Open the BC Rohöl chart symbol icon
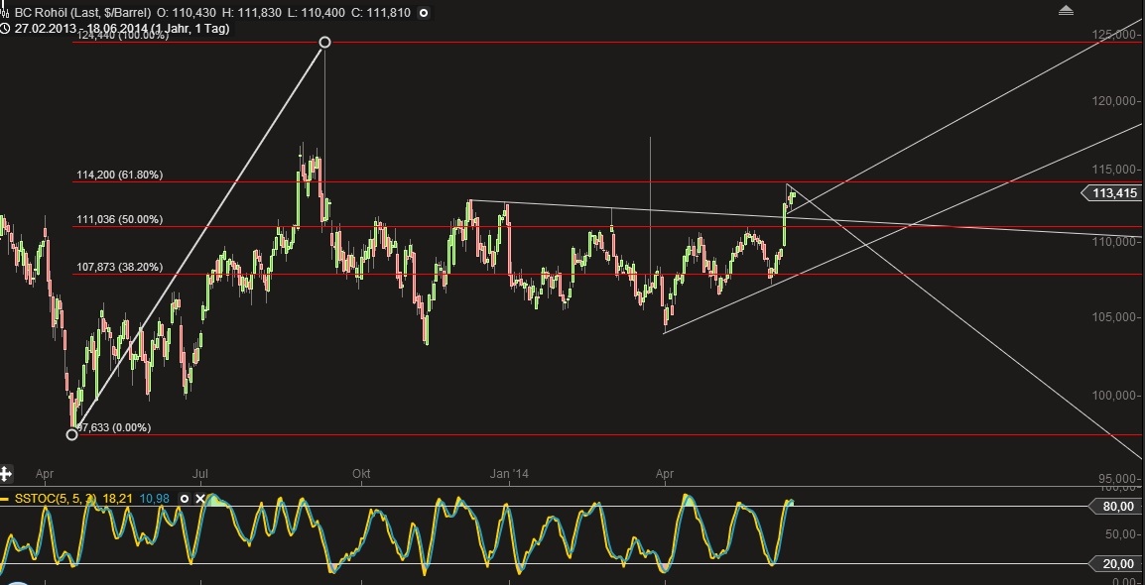1145x585 pixels. pos(6,13)
